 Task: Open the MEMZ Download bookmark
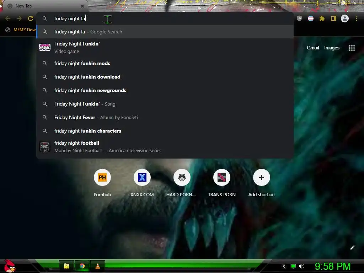tap(21, 30)
